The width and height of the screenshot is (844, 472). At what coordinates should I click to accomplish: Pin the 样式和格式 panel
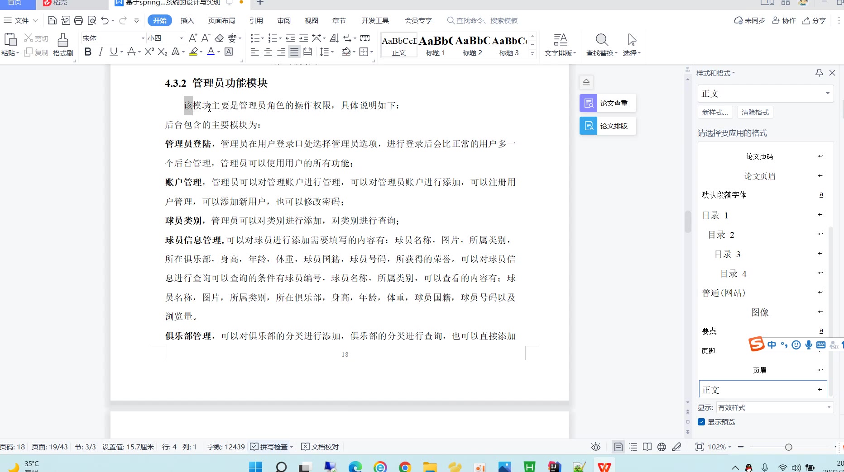coord(819,73)
